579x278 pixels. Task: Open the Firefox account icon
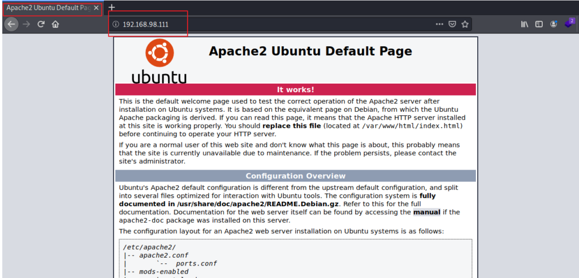click(x=554, y=24)
